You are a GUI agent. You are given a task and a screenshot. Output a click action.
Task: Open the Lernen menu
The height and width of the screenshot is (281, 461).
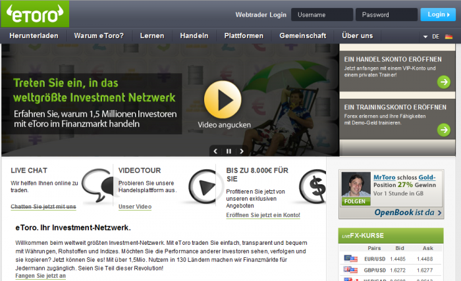pyautogui.click(x=152, y=36)
